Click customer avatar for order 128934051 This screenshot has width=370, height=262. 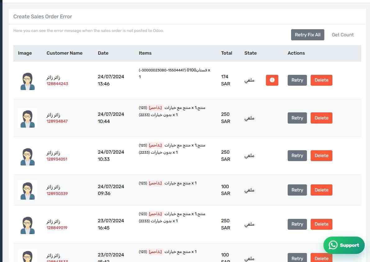28,156
